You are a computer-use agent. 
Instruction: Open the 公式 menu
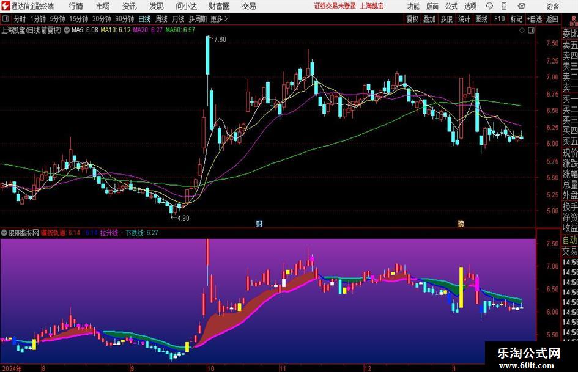451,6
